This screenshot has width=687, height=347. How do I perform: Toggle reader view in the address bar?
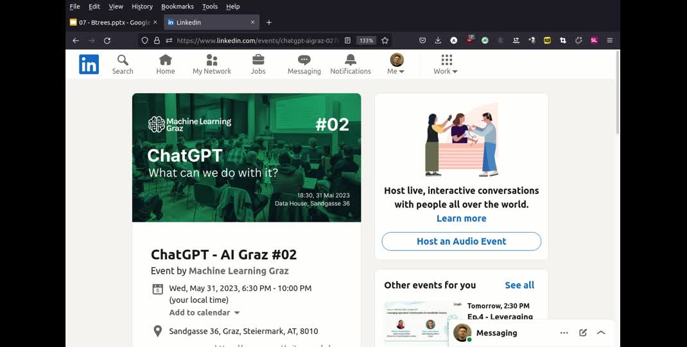click(x=348, y=40)
